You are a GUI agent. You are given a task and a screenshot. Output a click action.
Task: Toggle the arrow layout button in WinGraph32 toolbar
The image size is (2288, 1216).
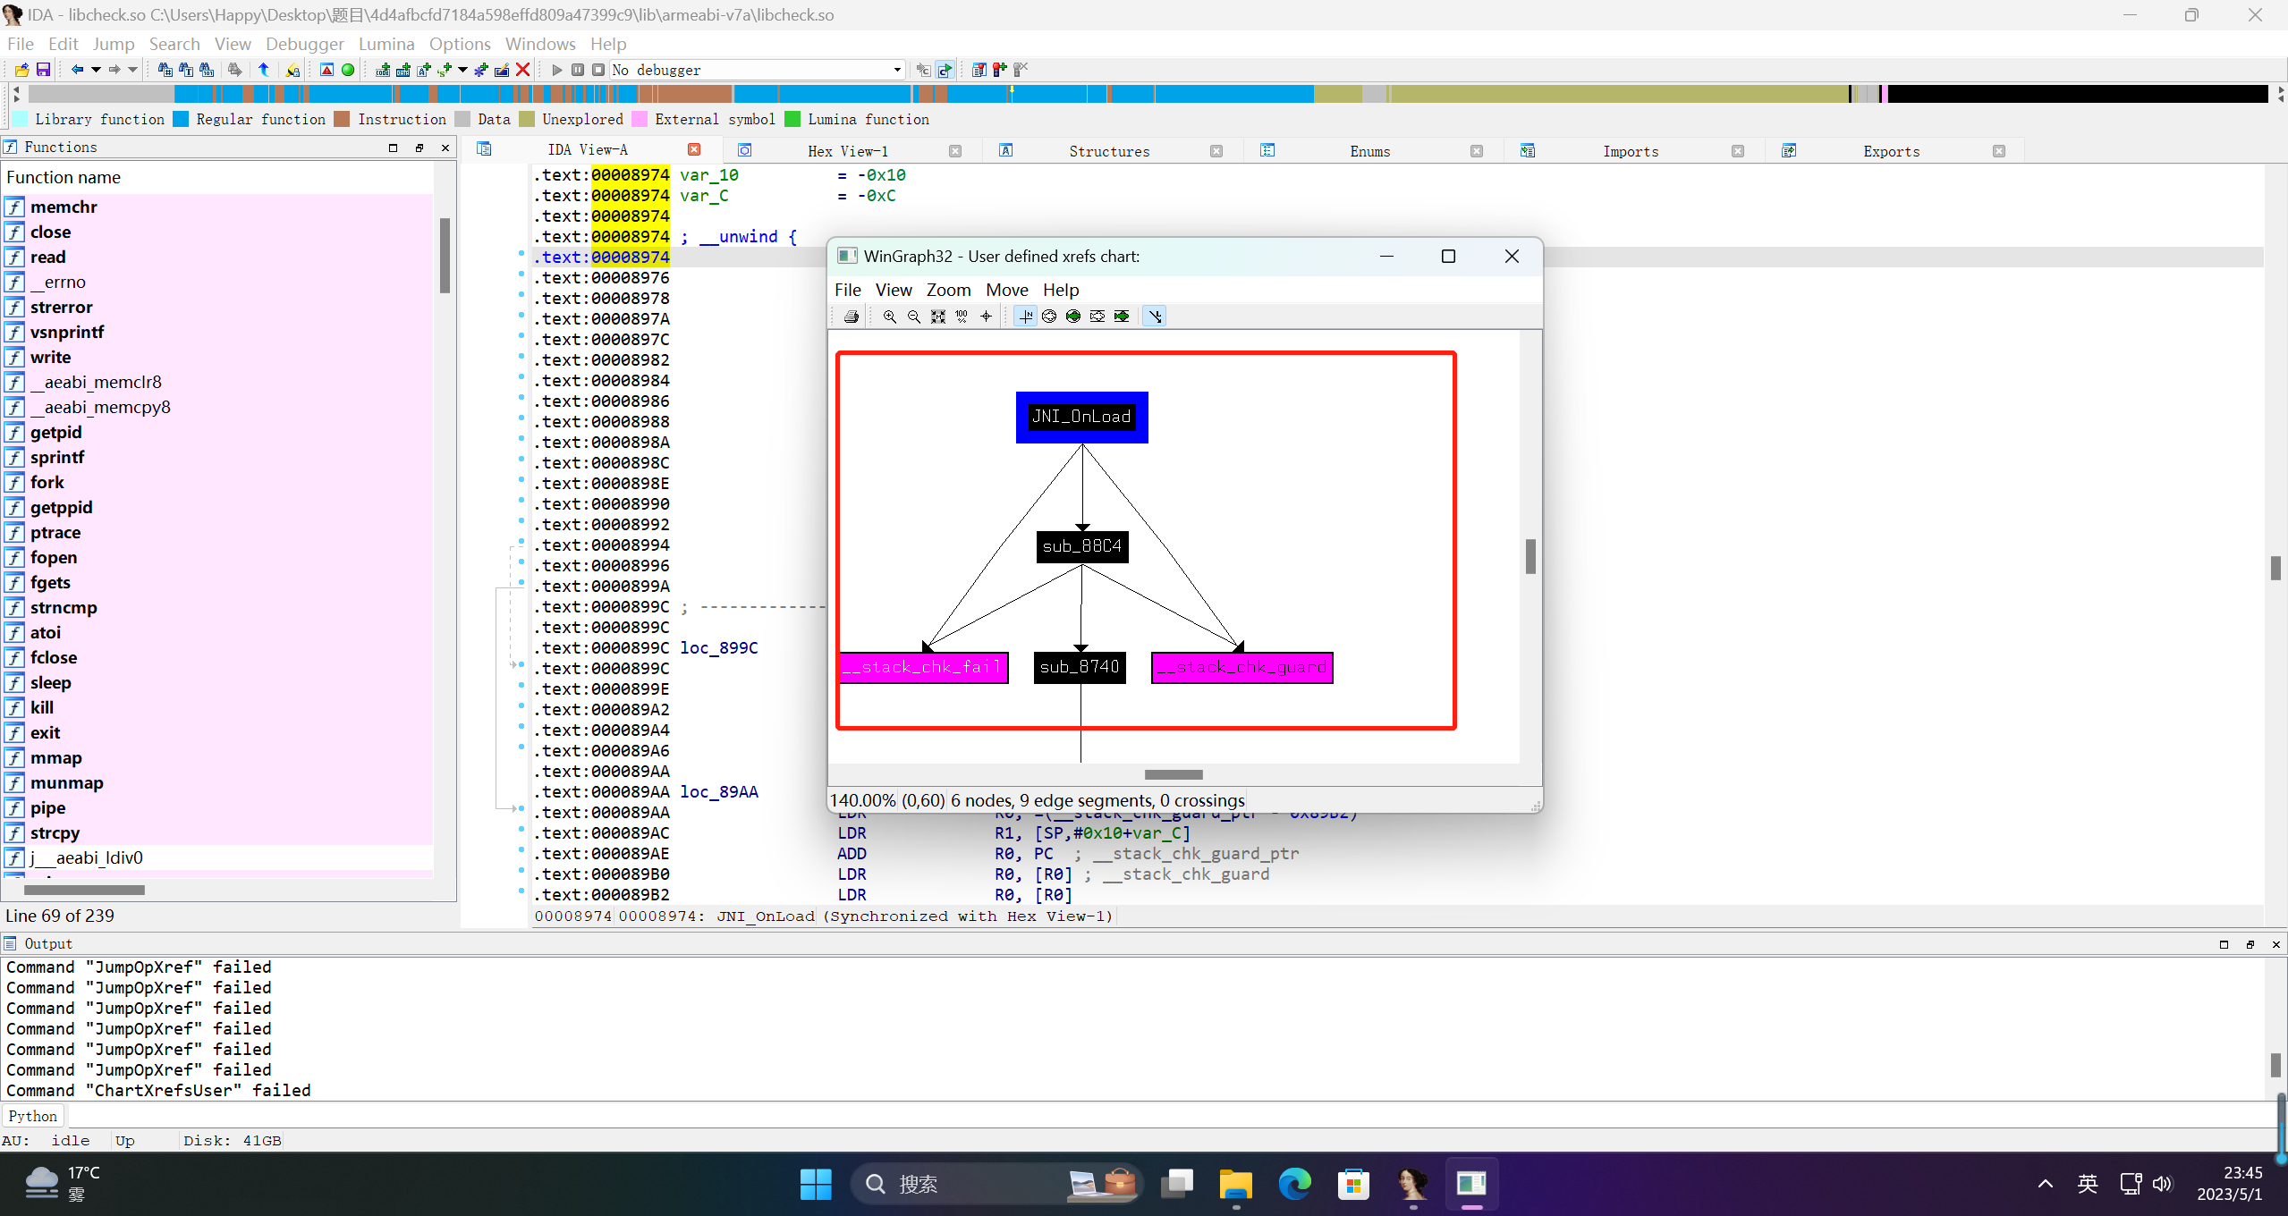(1155, 317)
